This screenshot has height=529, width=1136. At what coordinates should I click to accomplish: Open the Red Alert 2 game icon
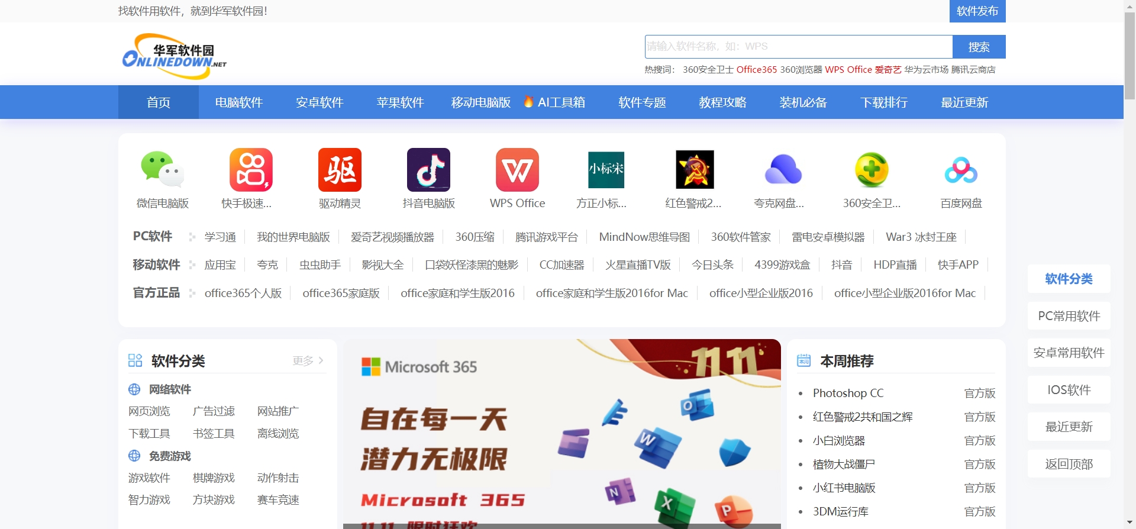coord(695,170)
